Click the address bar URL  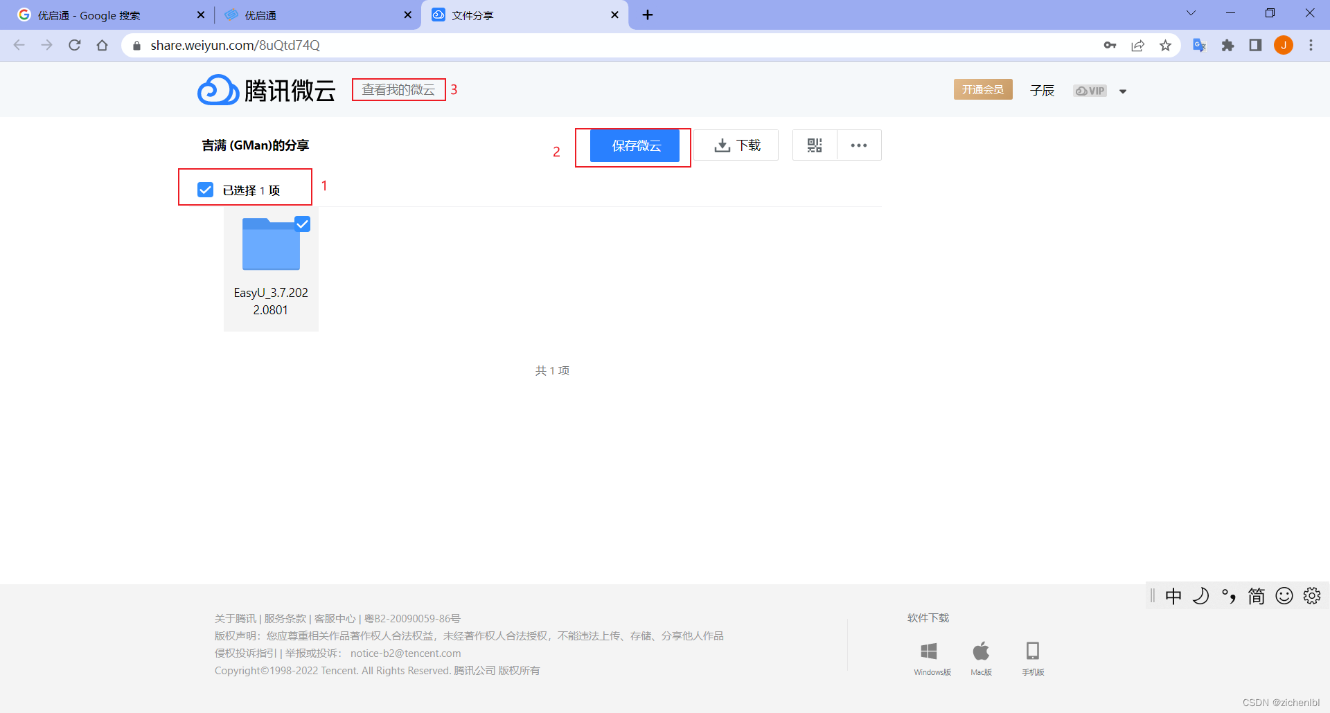(x=235, y=45)
